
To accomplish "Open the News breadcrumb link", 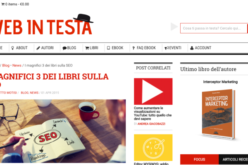I will click(17, 65).
